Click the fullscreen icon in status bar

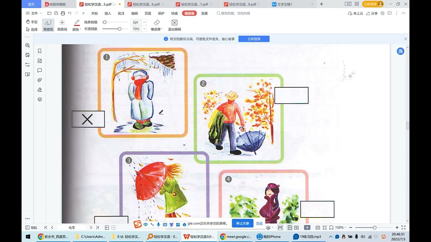[x=403, y=228]
